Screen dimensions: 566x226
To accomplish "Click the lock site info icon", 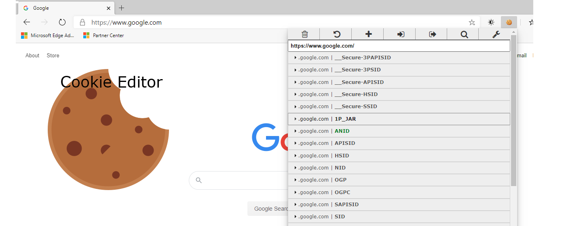I will point(82,22).
